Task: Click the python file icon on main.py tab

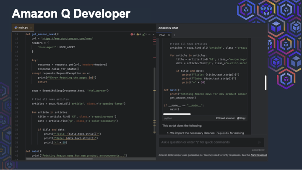Action: tap(16, 28)
